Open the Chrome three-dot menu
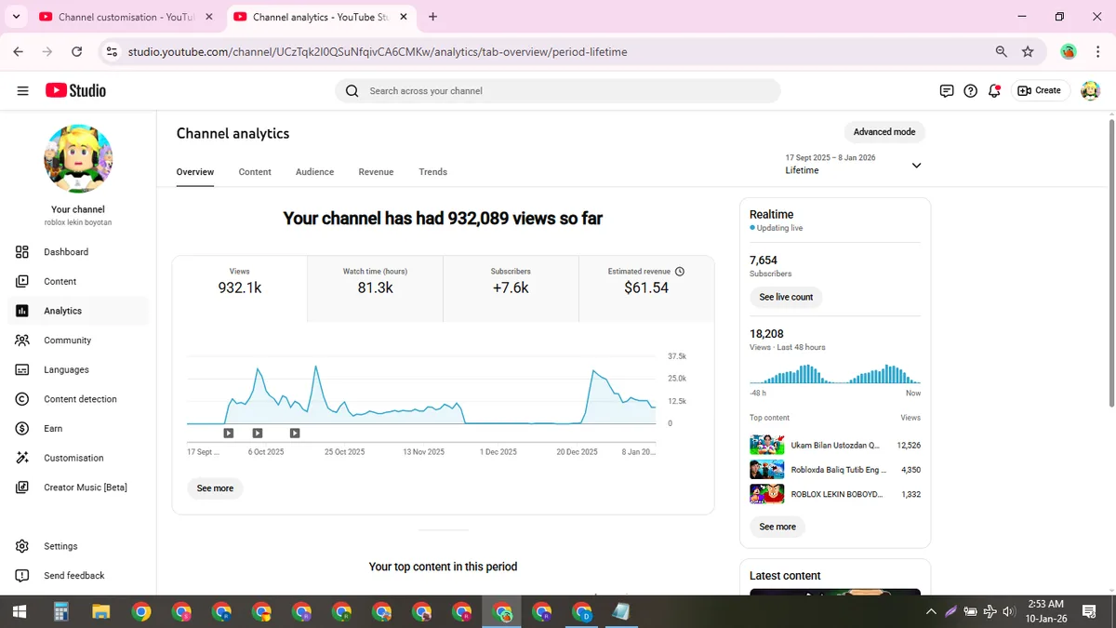This screenshot has height=628, width=1116. pos(1098,52)
